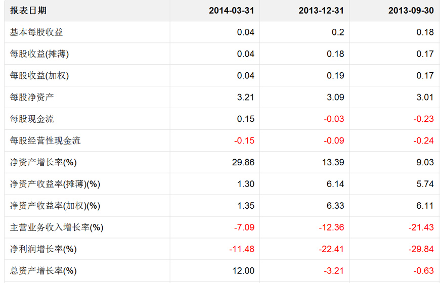Click the 每股净资产 row label
The width and height of the screenshot is (440, 283).
[32, 98]
